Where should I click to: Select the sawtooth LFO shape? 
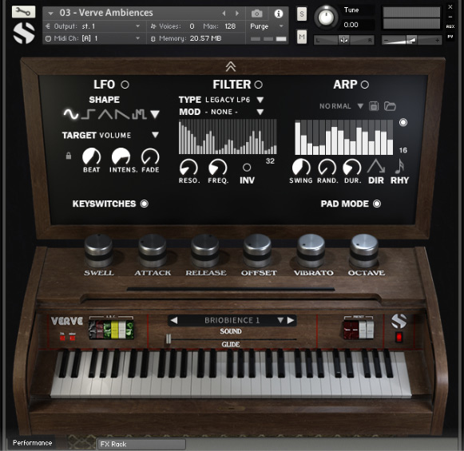click(122, 114)
